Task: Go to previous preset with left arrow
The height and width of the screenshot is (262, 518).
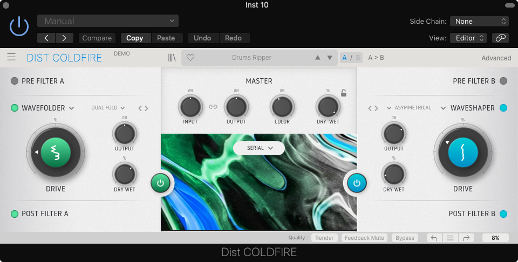Action: pyautogui.click(x=46, y=38)
